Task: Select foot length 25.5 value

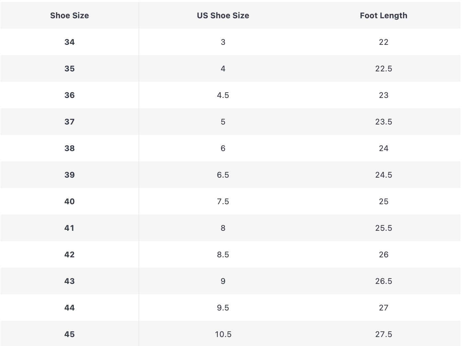Action: pos(383,228)
